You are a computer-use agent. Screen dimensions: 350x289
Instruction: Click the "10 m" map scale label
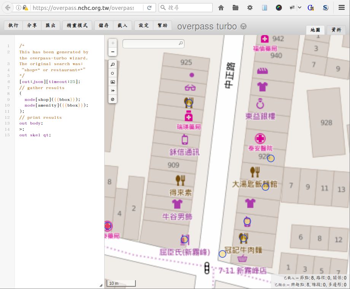[114, 283]
